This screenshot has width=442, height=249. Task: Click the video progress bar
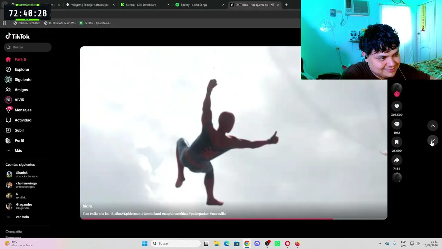pyautogui.click(x=234, y=219)
